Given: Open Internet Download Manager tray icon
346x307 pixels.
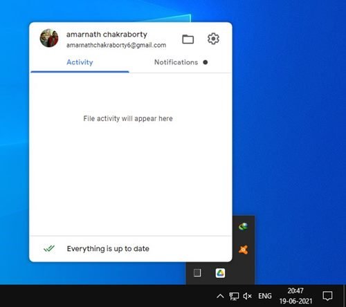Looking at the screenshot, I should click(x=244, y=226).
